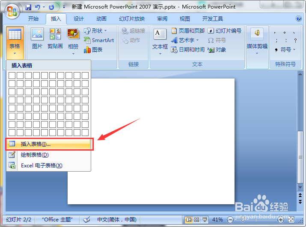The height and width of the screenshot is (227, 306).
Task: Switch to the 开始 tab
Action: coord(33,19)
